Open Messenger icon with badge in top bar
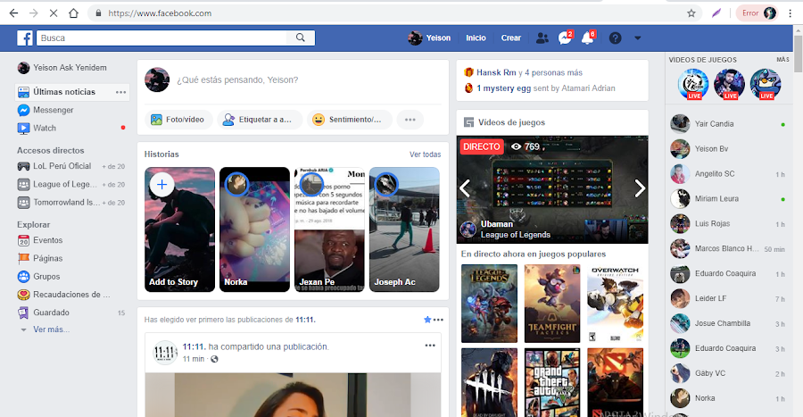803x417 pixels. coord(565,38)
